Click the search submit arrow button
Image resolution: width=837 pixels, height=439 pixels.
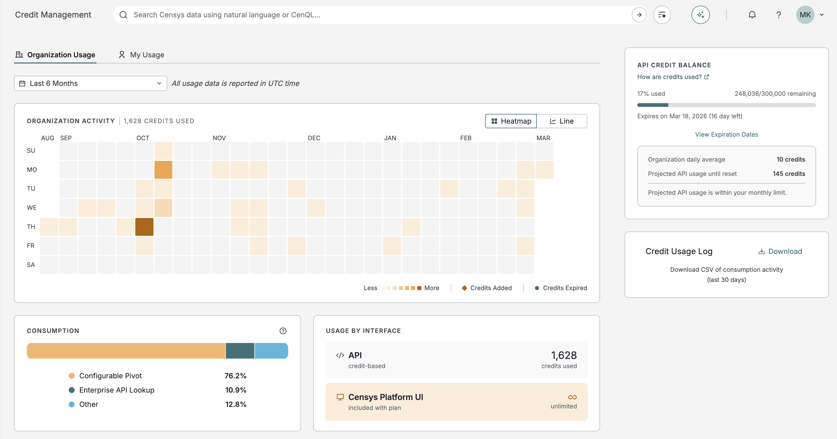point(639,15)
